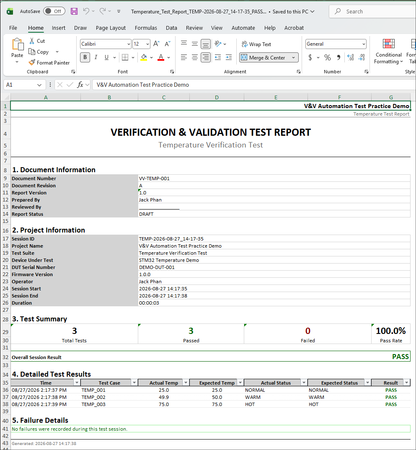
Task: Toggle the AutoSave switch
Action: point(54,11)
